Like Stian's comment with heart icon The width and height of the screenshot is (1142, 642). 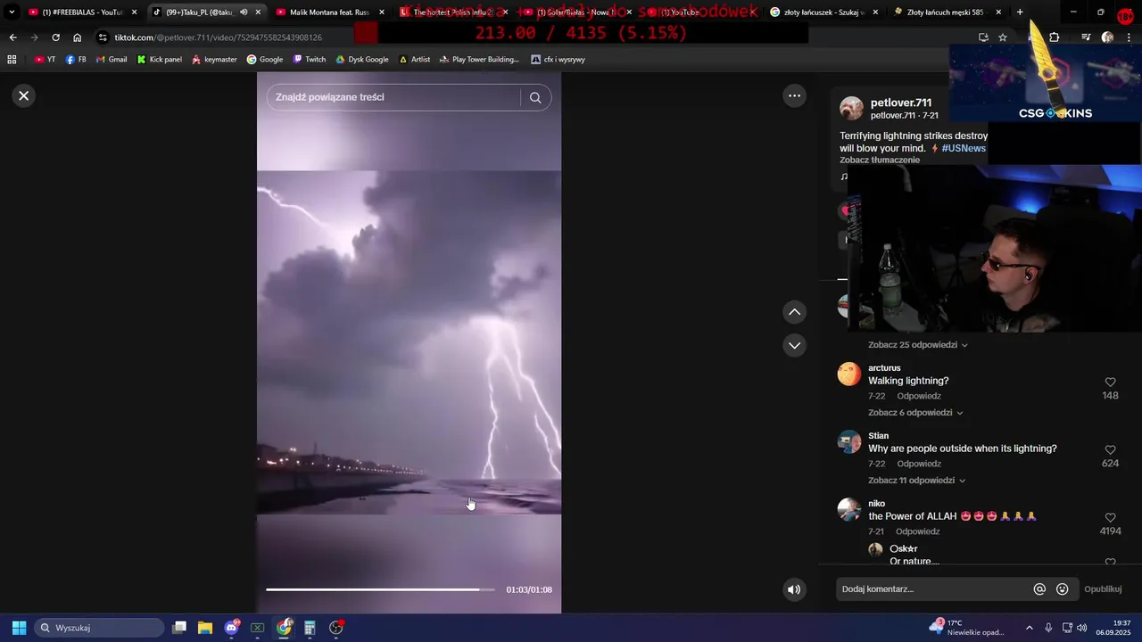(x=1110, y=450)
